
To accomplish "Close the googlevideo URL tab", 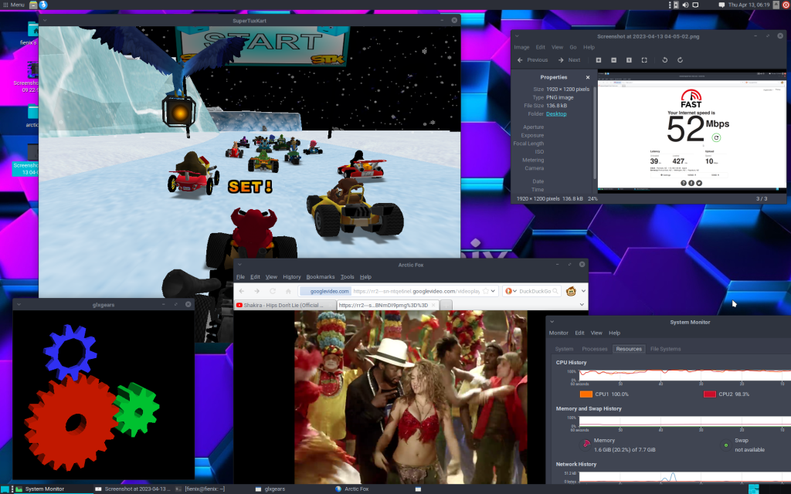I will pyautogui.click(x=433, y=305).
